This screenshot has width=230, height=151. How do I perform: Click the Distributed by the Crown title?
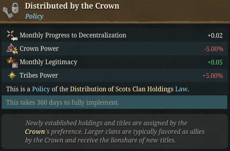(x=72, y=6)
